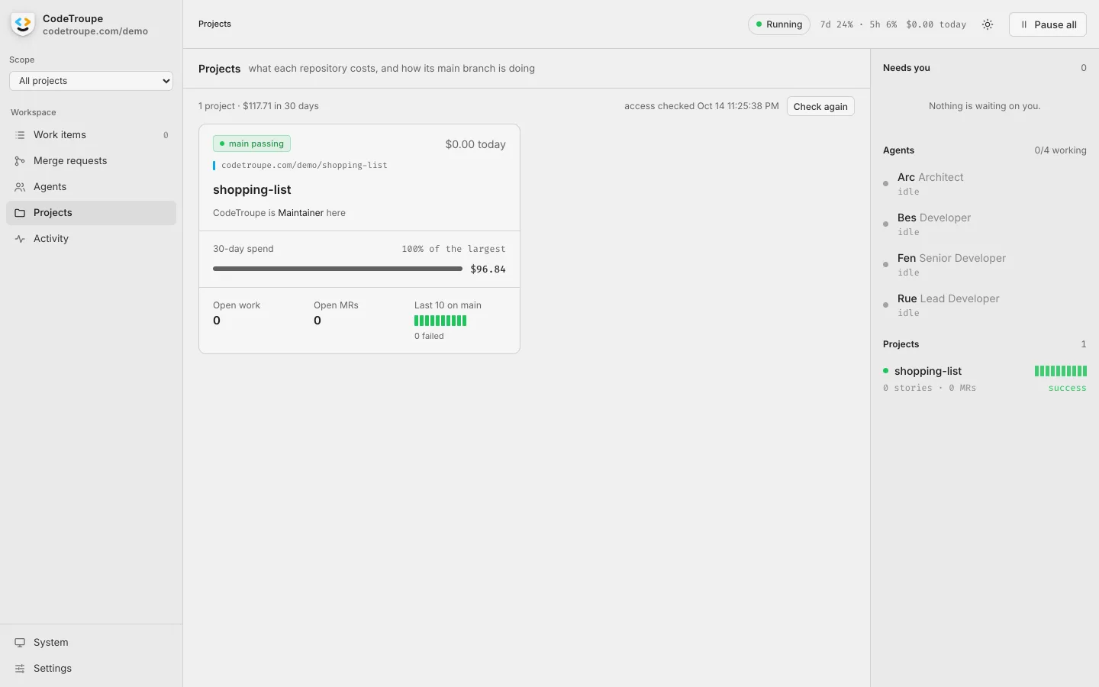
Task: Select Rue Lead Developer agent
Action: 985,305
